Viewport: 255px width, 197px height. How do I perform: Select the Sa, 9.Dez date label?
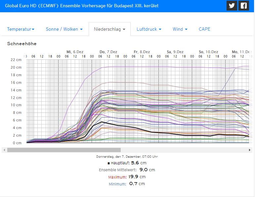click(x=175, y=52)
